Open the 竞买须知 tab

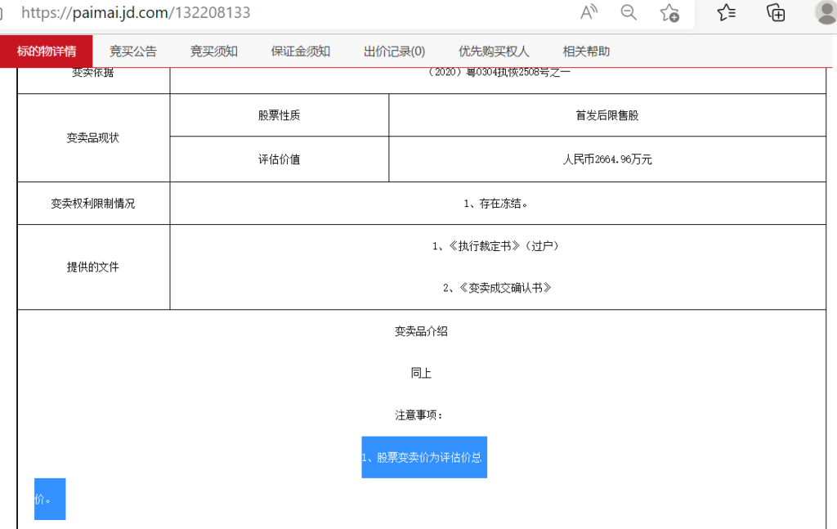[x=214, y=52]
